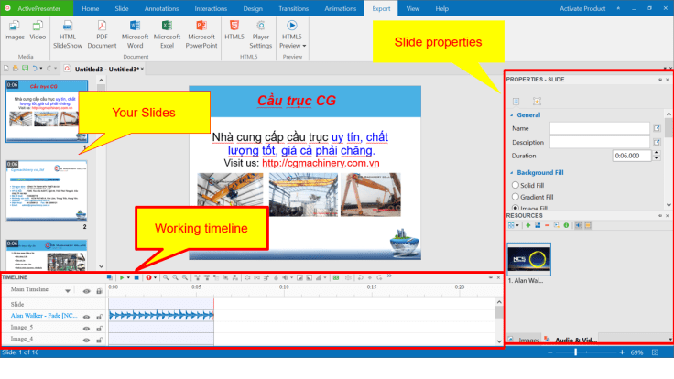The height and width of the screenshot is (379, 674).
Task: Export to PDF Document
Action: pyautogui.click(x=102, y=35)
